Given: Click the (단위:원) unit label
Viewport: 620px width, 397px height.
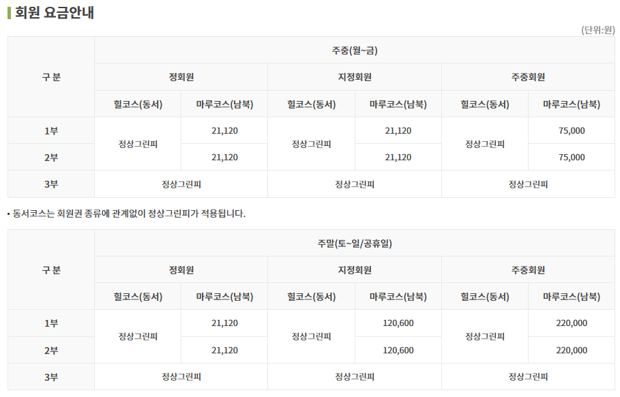Looking at the screenshot, I should pyautogui.click(x=598, y=30).
